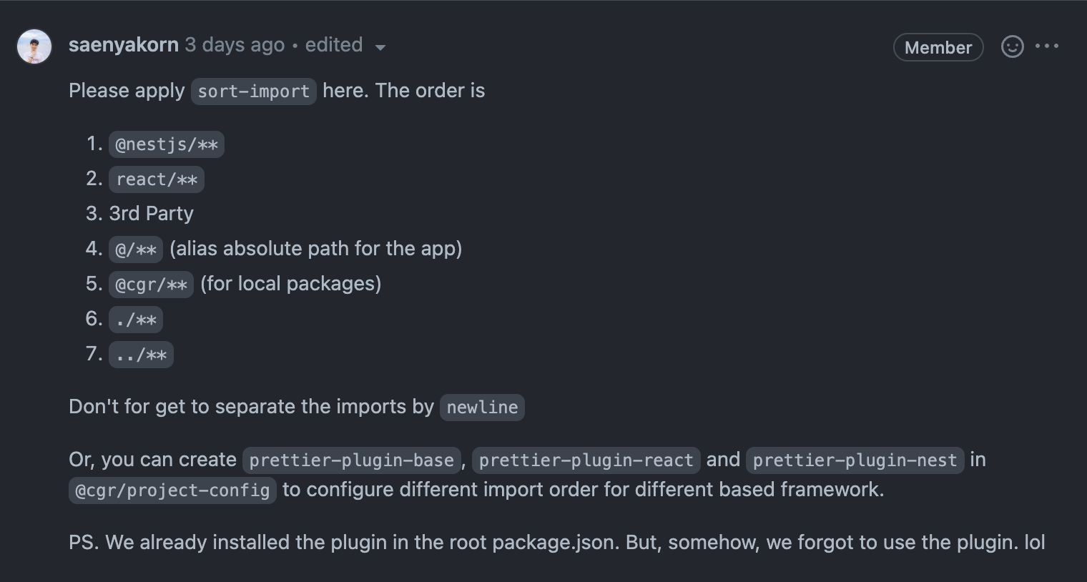
Task: Click the react/** code span in the list
Action: 157,179
